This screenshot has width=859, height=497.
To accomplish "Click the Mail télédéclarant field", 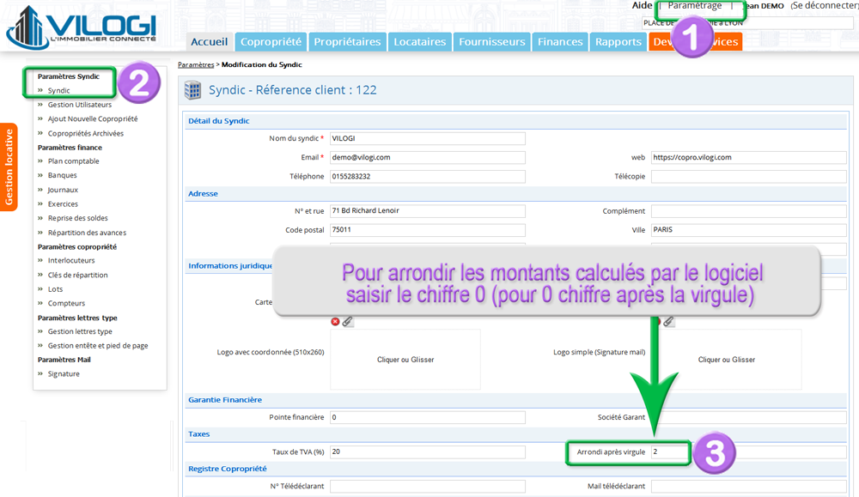I will pyautogui.click(x=748, y=486).
